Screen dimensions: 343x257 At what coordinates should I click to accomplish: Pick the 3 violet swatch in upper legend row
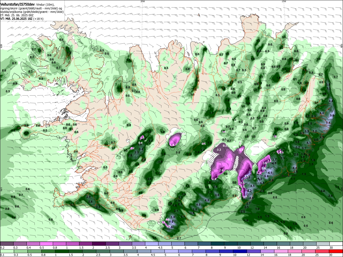(125, 244)
